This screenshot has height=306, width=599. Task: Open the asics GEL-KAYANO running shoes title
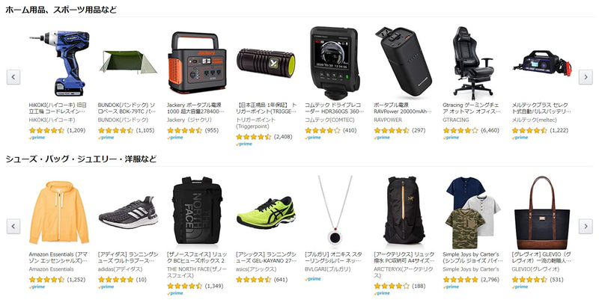[266, 257]
